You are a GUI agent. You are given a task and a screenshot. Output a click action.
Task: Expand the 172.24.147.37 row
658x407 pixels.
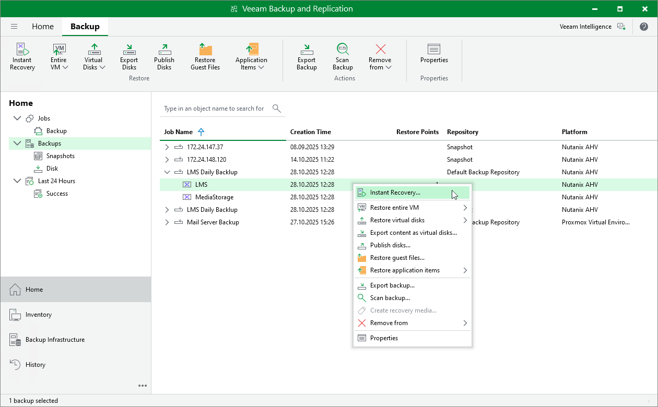point(167,147)
